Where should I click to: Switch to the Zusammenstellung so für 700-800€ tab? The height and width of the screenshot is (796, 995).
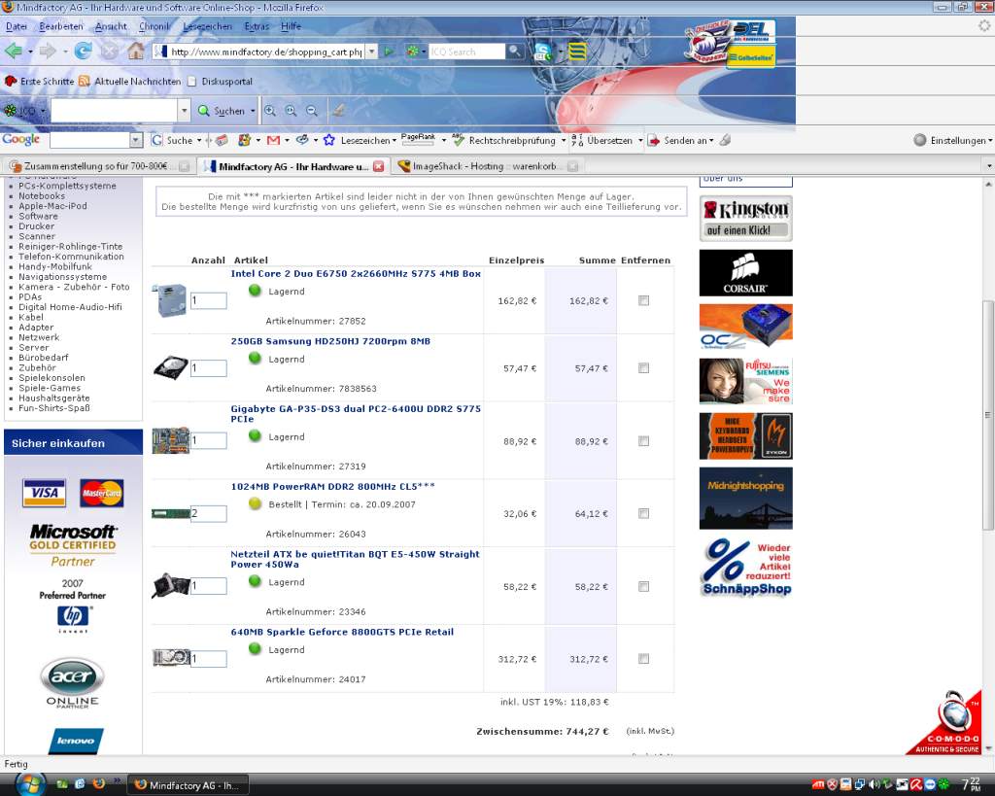pos(96,166)
